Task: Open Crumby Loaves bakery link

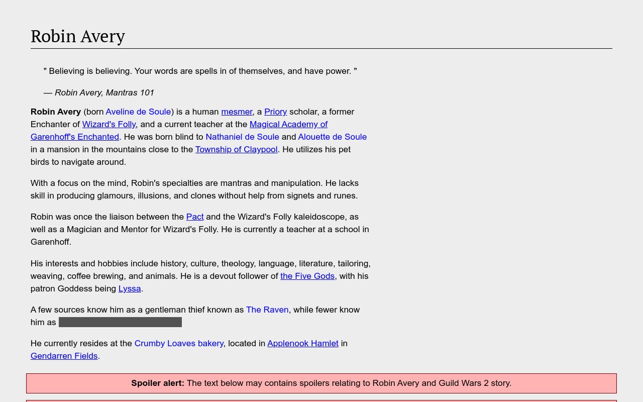Action: (179, 343)
